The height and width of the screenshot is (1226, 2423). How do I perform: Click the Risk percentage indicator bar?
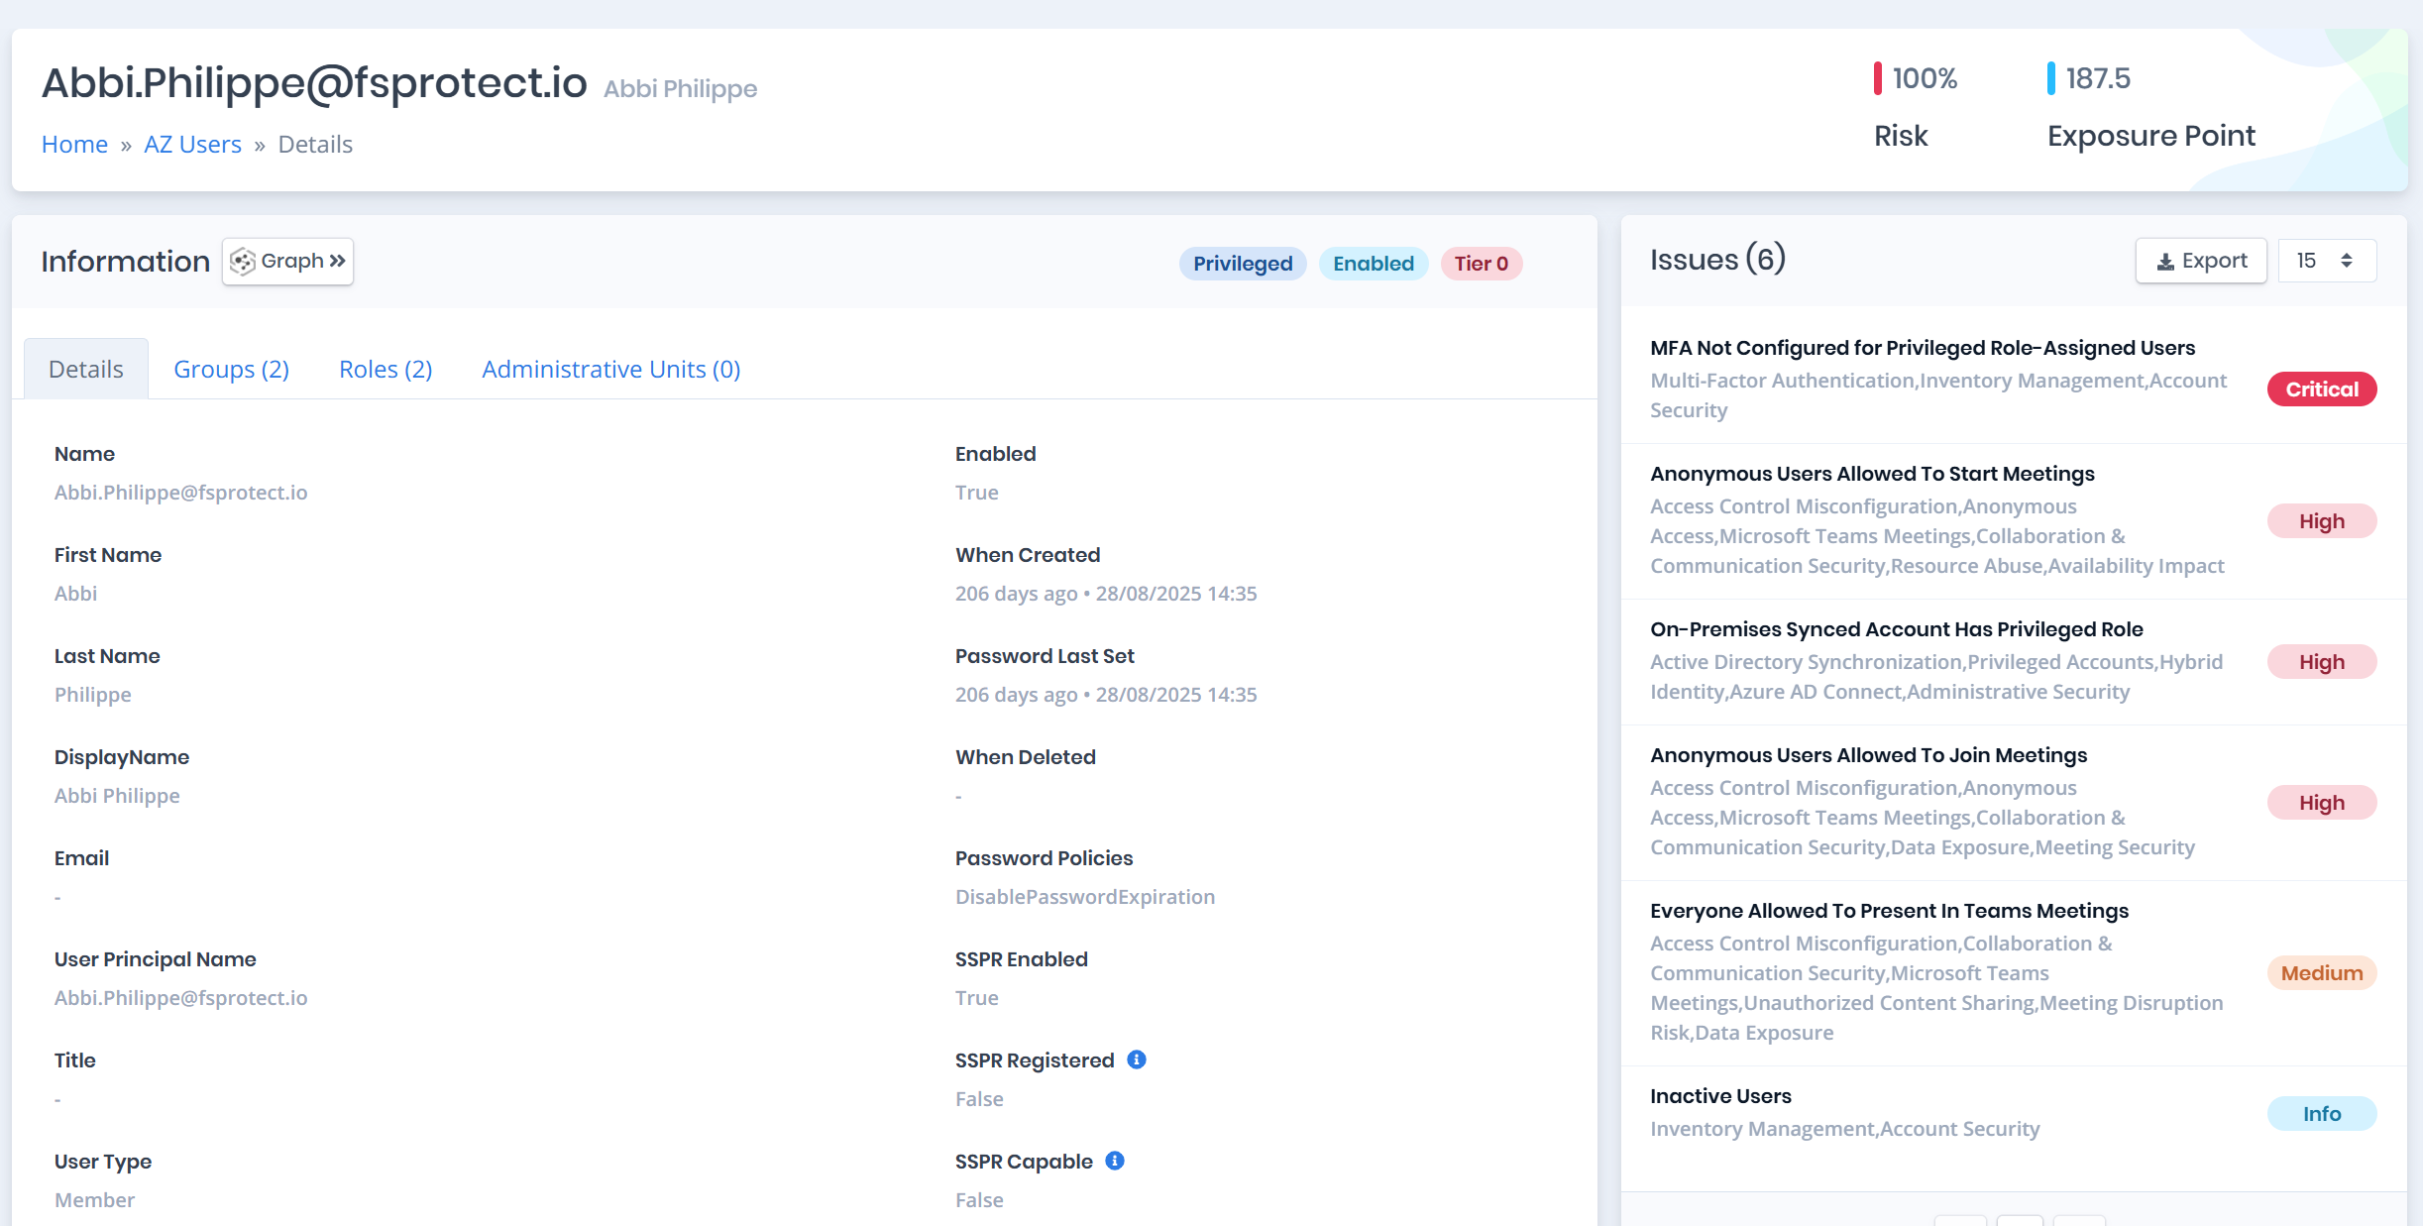pyautogui.click(x=1876, y=76)
